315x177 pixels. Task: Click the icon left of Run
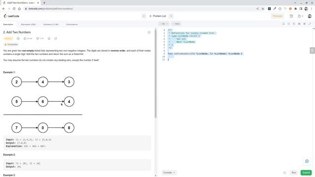pos(284,173)
